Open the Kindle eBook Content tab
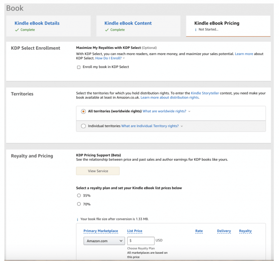 pyautogui.click(x=128, y=23)
